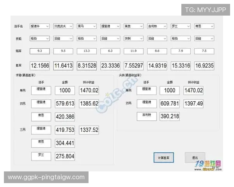Click the odds field showing 6.3
Viewport: 234px width, 187px height.
pyautogui.click(x=110, y=51)
